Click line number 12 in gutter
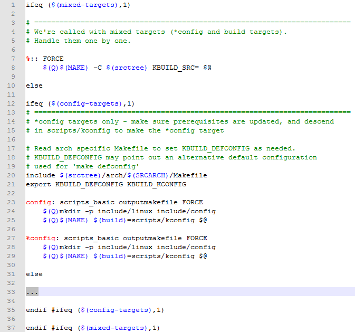Viewport: 355px width, 332px height. pos(11,104)
